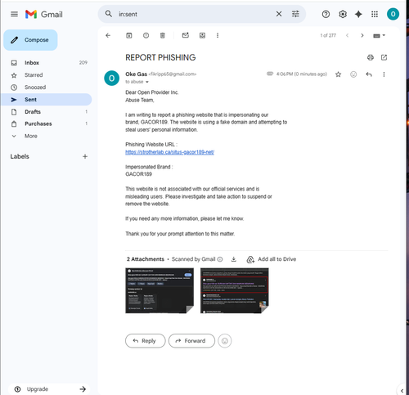Mark the email as unread
The width and height of the screenshot is (409, 395).
[186, 35]
